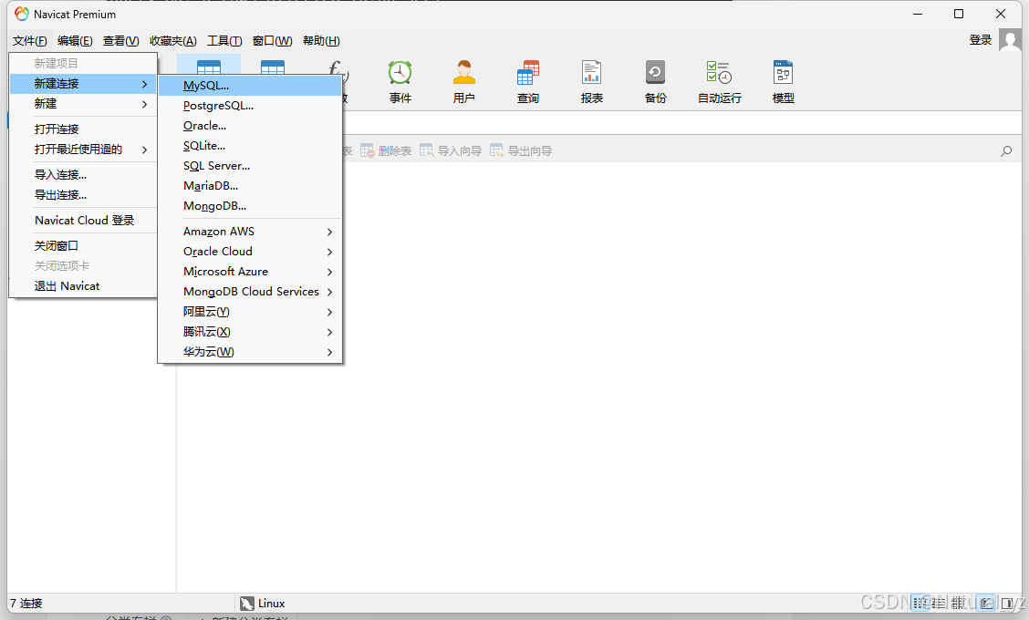1029x620 pixels.
Task: Select 导出连接... in File menu
Action: 83,195
